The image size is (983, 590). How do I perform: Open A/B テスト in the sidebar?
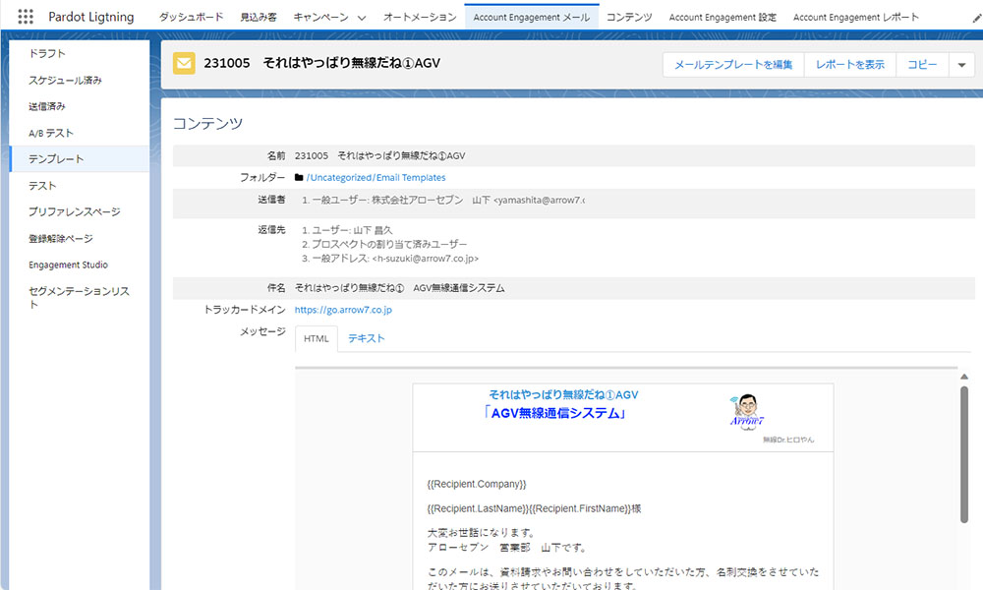[80, 133]
